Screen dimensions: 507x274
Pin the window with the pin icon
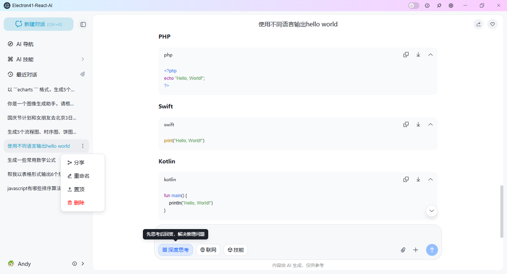tap(439, 6)
